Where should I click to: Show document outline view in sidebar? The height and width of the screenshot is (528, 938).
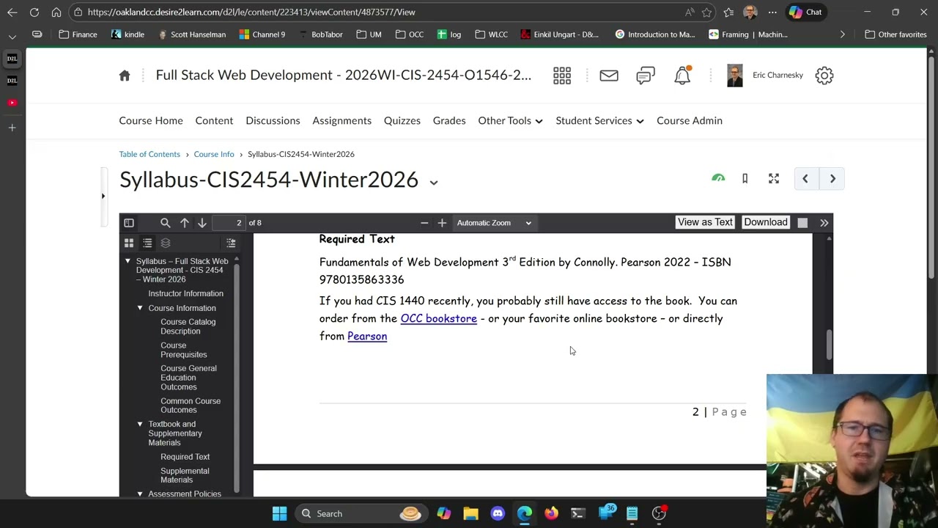pyautogui.click(x=147, y=243)
